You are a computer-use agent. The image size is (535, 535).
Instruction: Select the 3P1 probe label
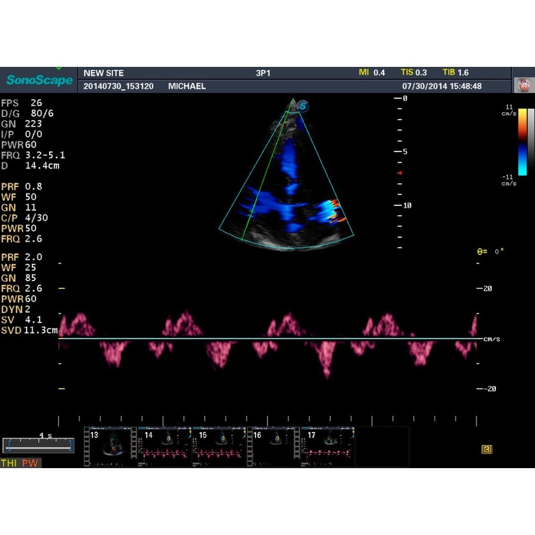click(x=263, y=73)
